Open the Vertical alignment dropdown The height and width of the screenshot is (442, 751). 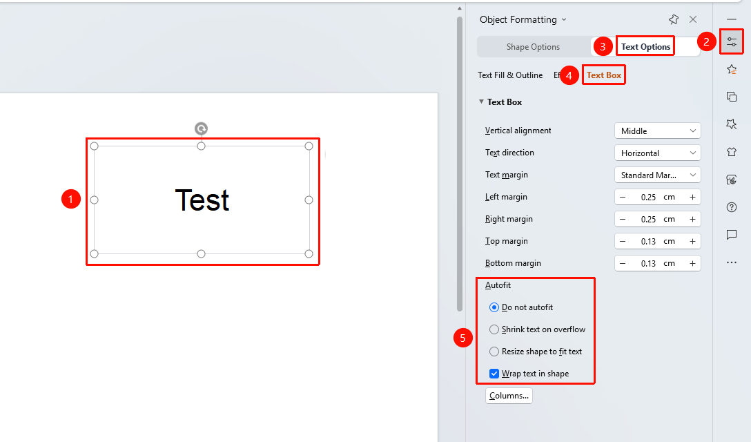tap(658, 131)
